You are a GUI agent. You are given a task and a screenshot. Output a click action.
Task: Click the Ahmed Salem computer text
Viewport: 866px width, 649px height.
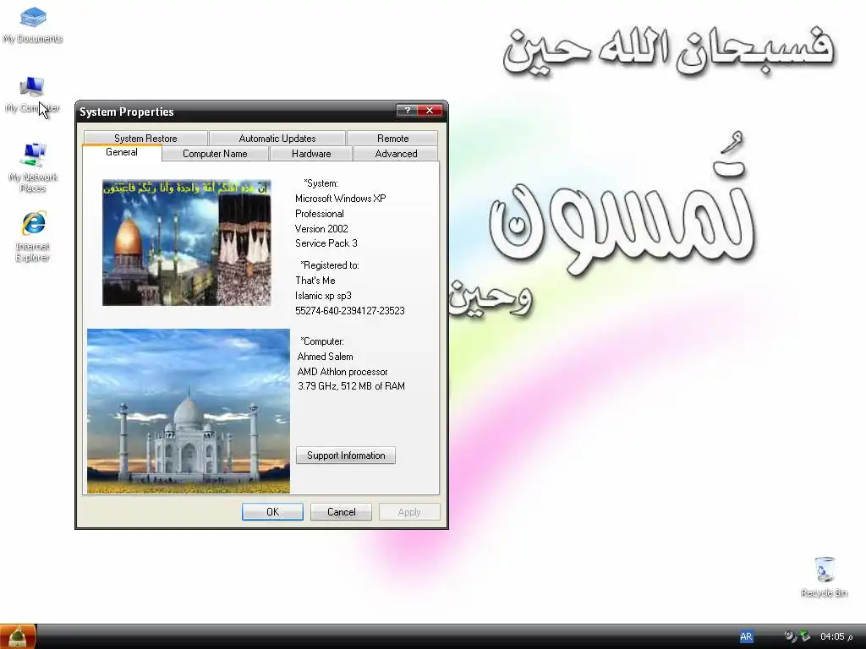[326, 357]
